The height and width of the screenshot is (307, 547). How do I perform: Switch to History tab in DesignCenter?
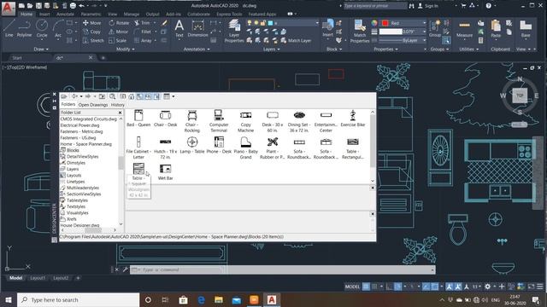118,105
